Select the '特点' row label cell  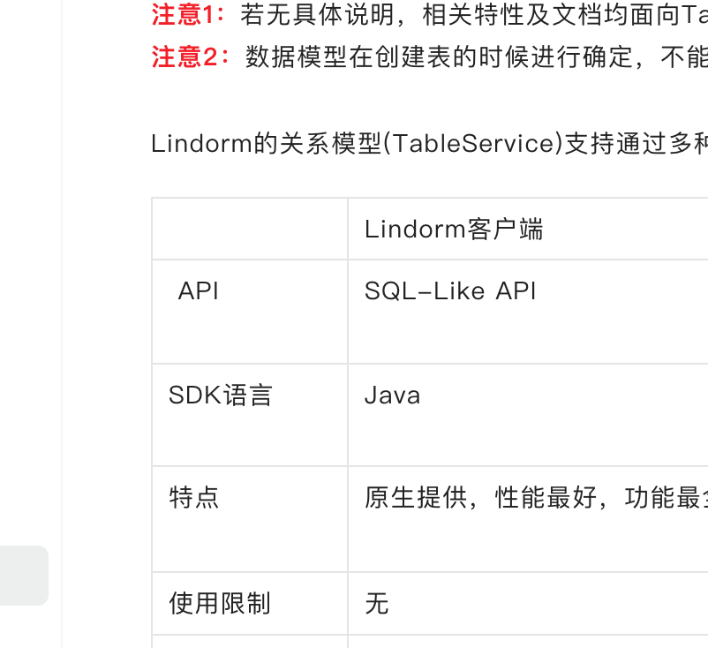[x=250, y=519]
